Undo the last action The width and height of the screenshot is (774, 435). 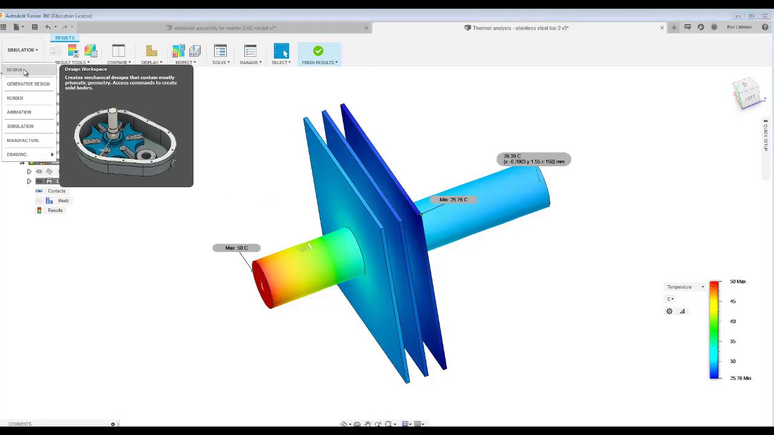(x=48, y=27)
